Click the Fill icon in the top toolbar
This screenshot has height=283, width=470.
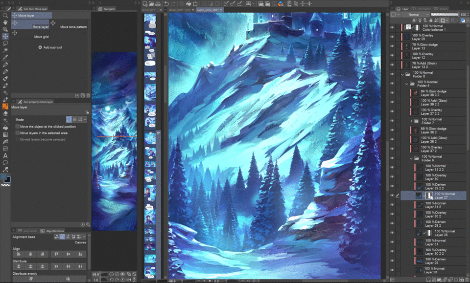pyautogui.click(x=188, y=3)
